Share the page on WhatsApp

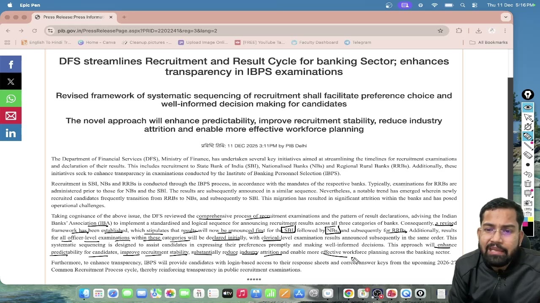tap(11, 98)
